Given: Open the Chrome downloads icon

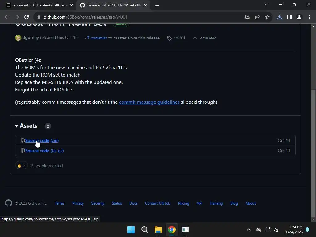Looking at the screenshot, I should 280,17.
